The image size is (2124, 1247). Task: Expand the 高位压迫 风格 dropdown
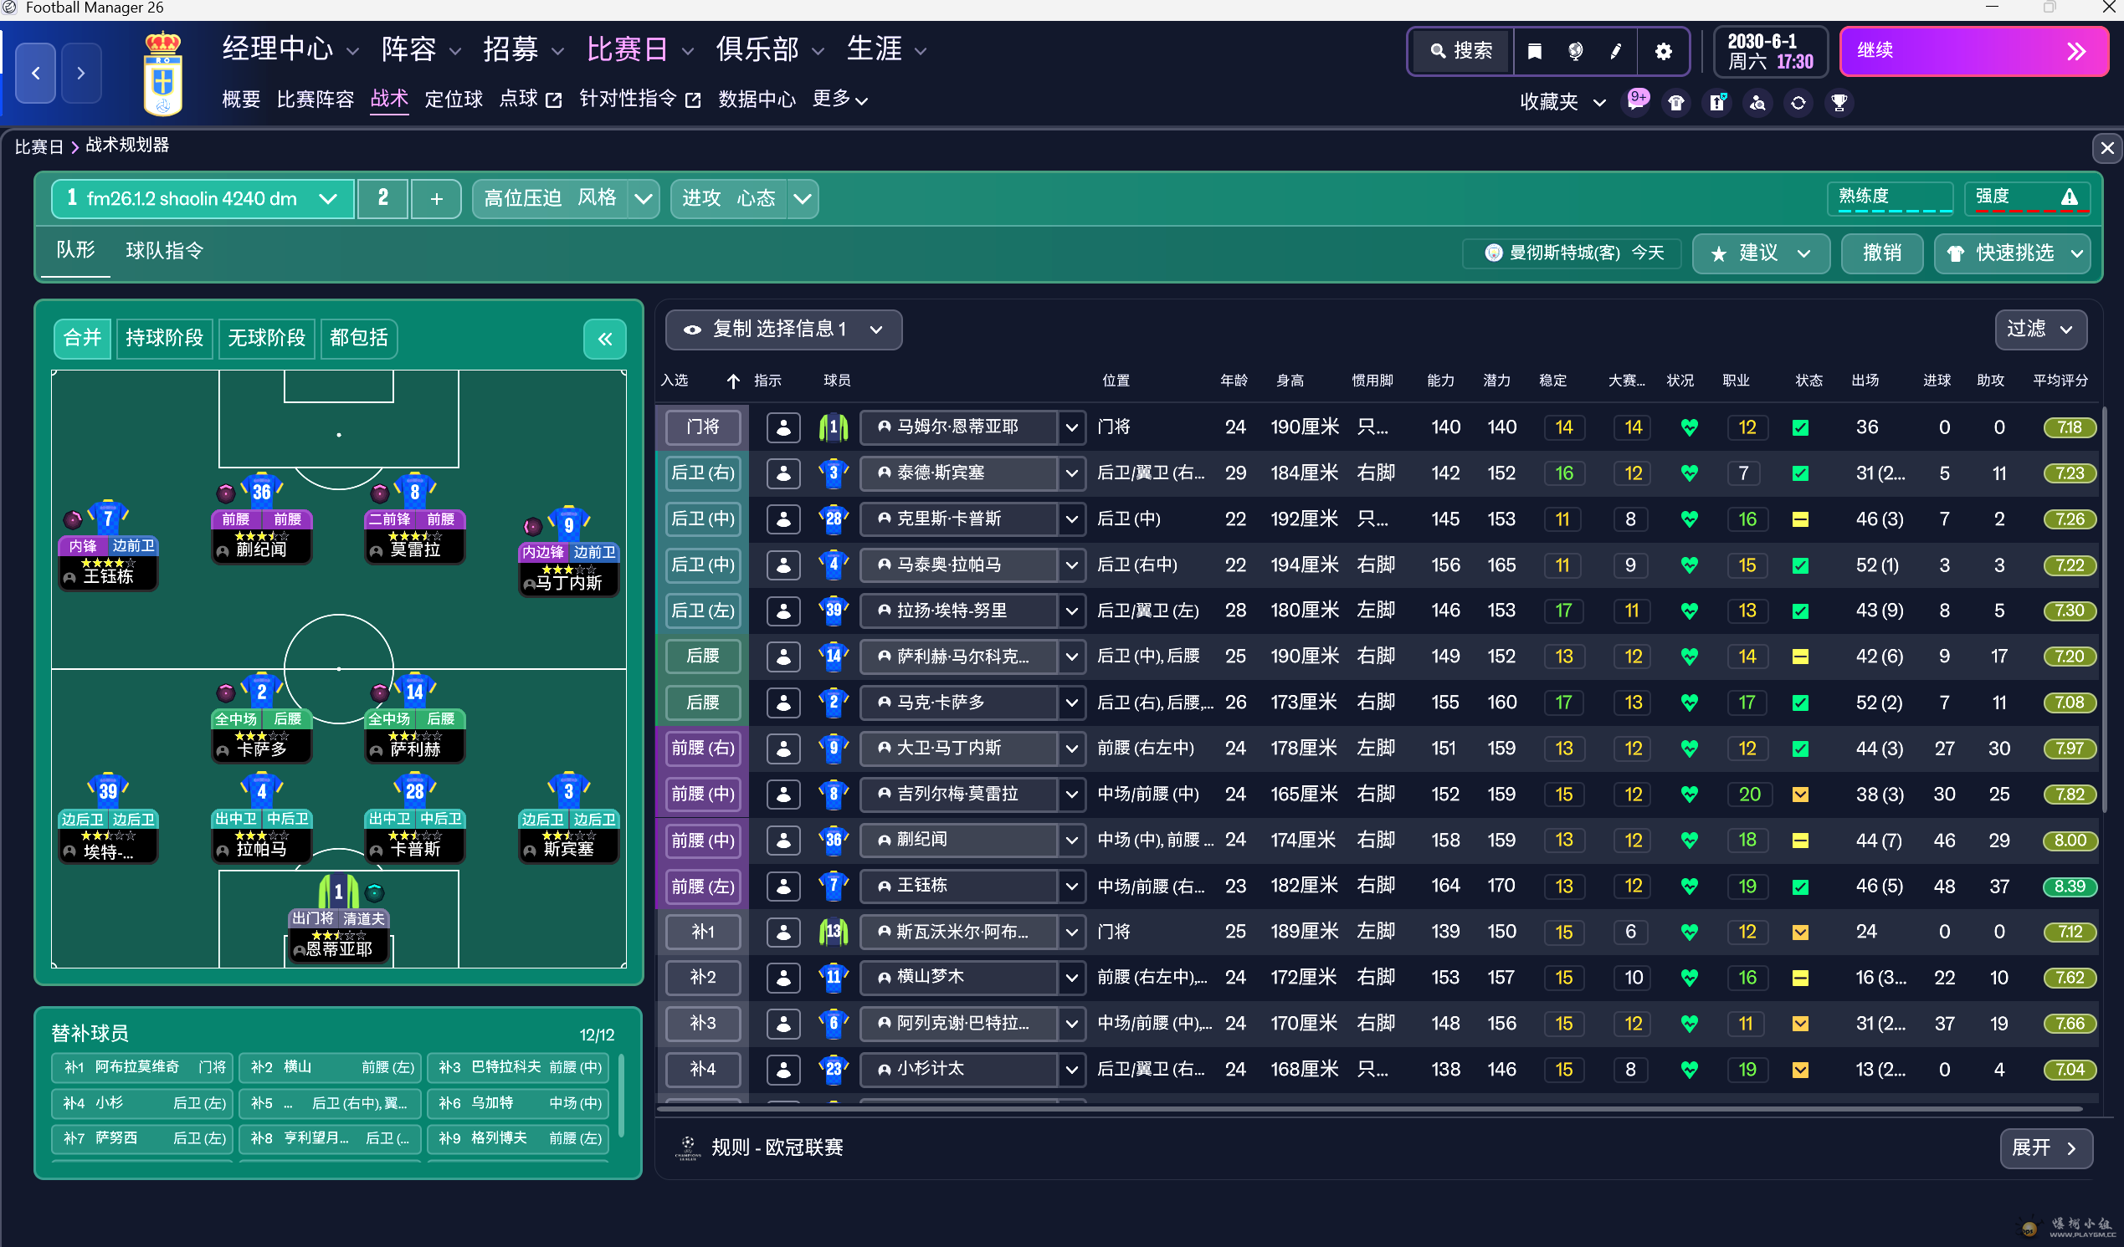click(x=643, y=199)
